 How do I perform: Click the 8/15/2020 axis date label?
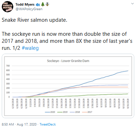tap(128, 104)
